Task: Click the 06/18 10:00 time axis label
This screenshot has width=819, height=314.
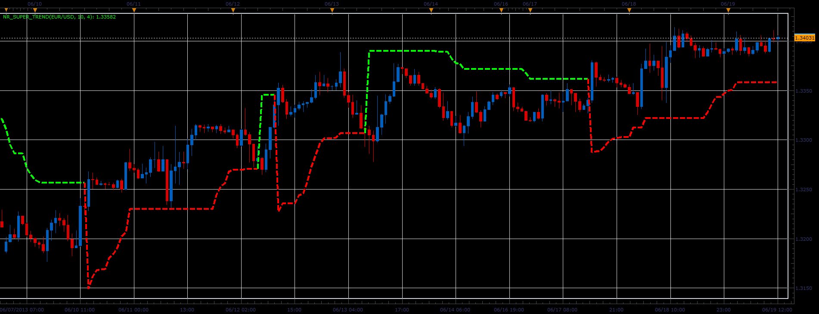Action: (x=670, y=310)
